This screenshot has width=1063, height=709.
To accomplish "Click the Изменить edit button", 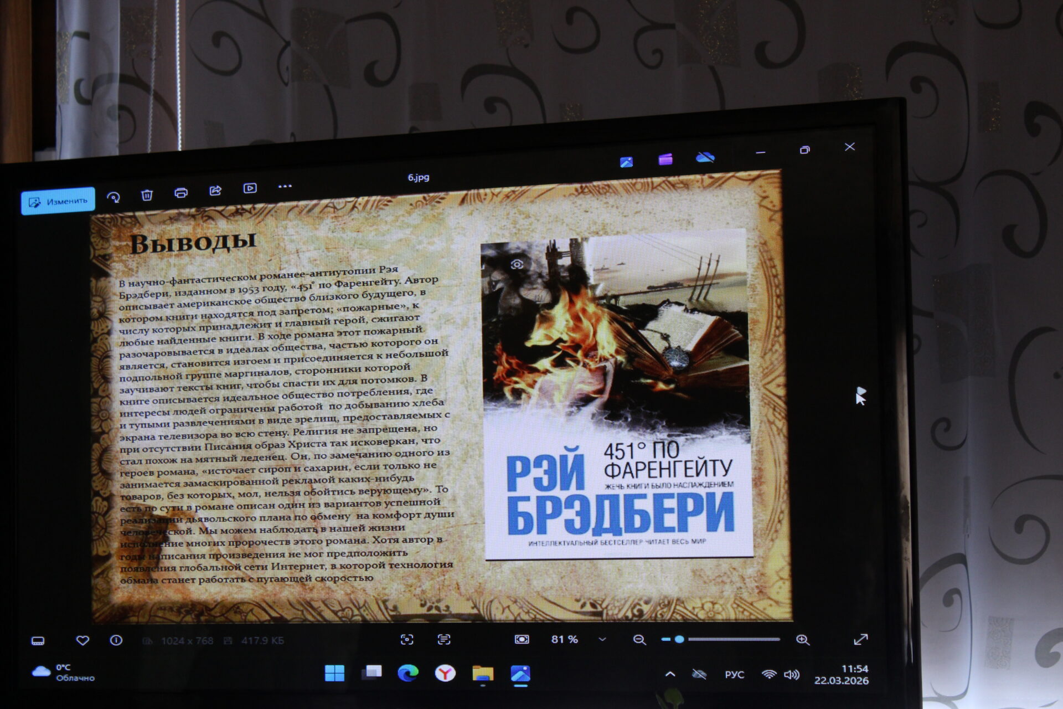I will click(x=58, y=201).
